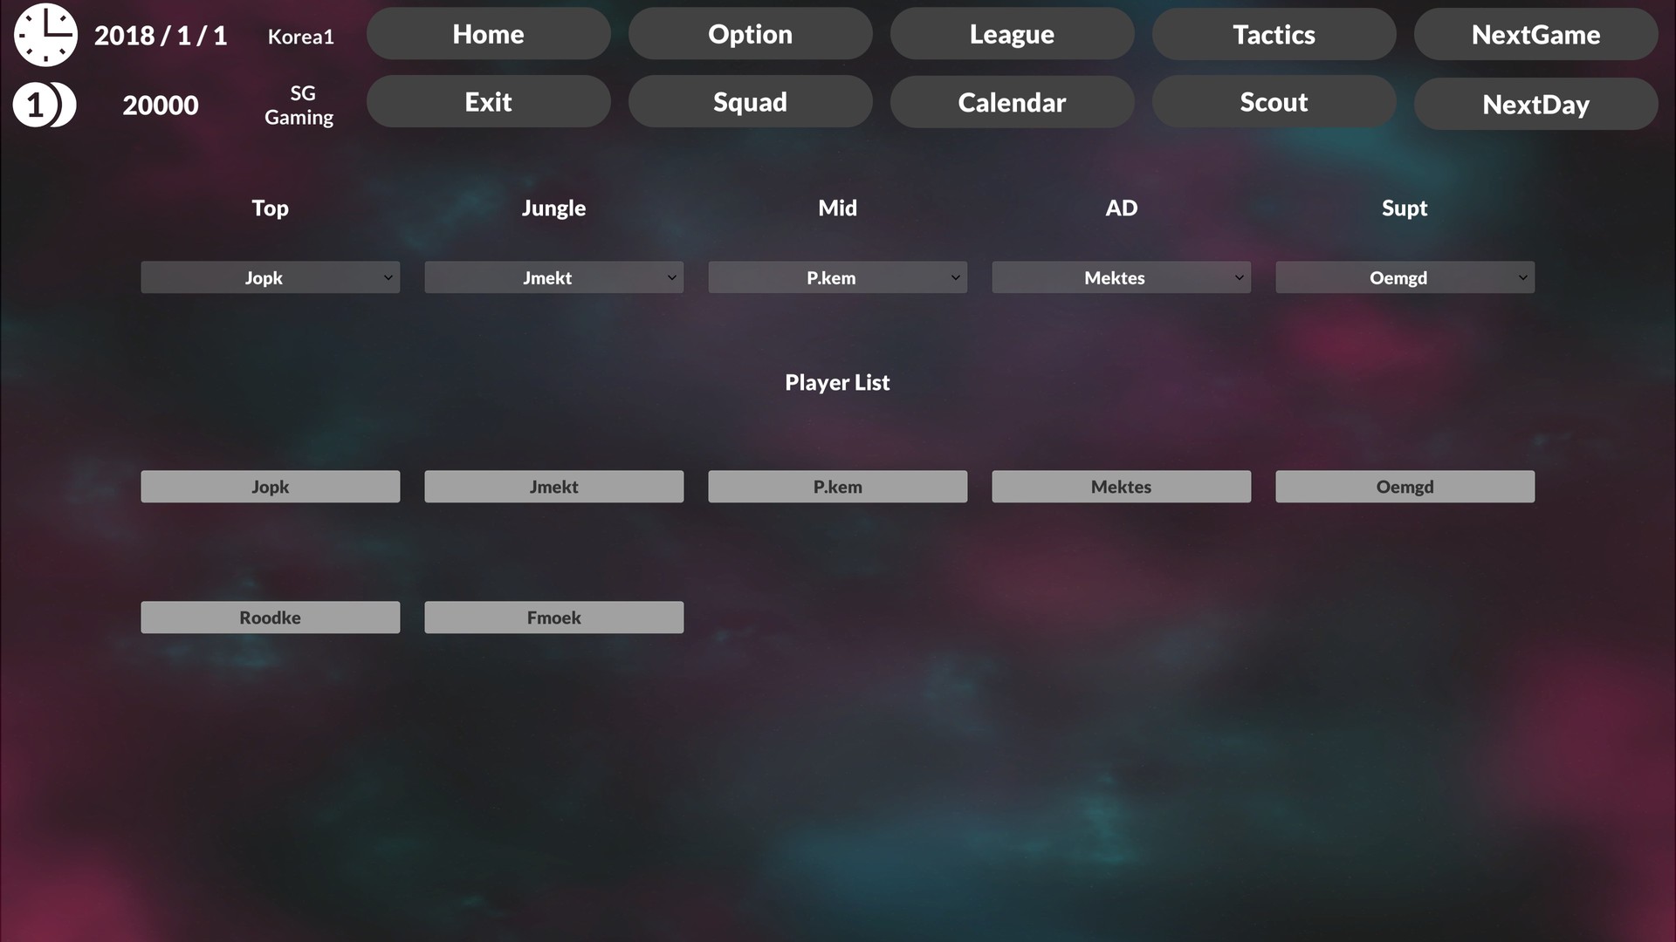
Task: Access the Tactics screen
Action: tap(1273, 33)
